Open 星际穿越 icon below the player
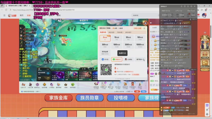Viewport: 212px width, 119px height. tap(59, 85)
